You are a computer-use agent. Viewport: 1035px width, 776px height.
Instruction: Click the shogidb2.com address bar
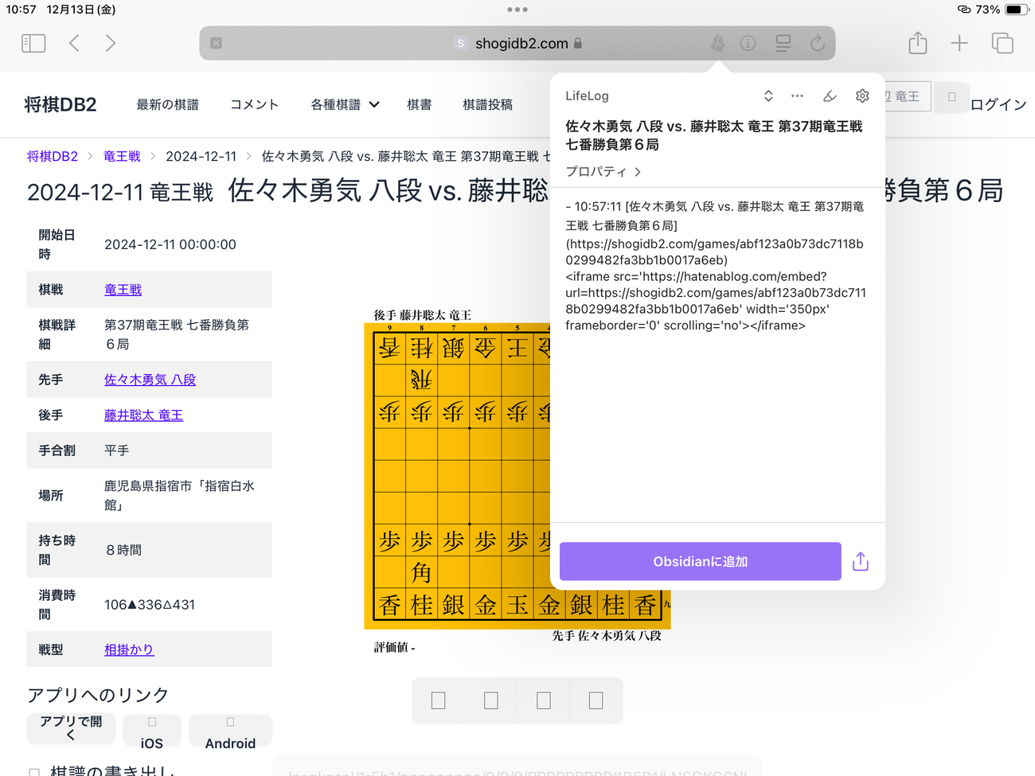tap(521, 44)
